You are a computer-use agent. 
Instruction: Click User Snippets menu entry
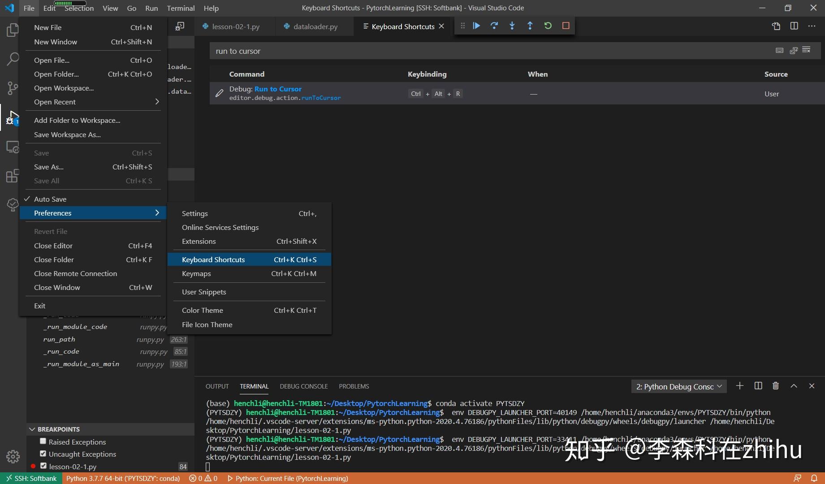point(249,292)
